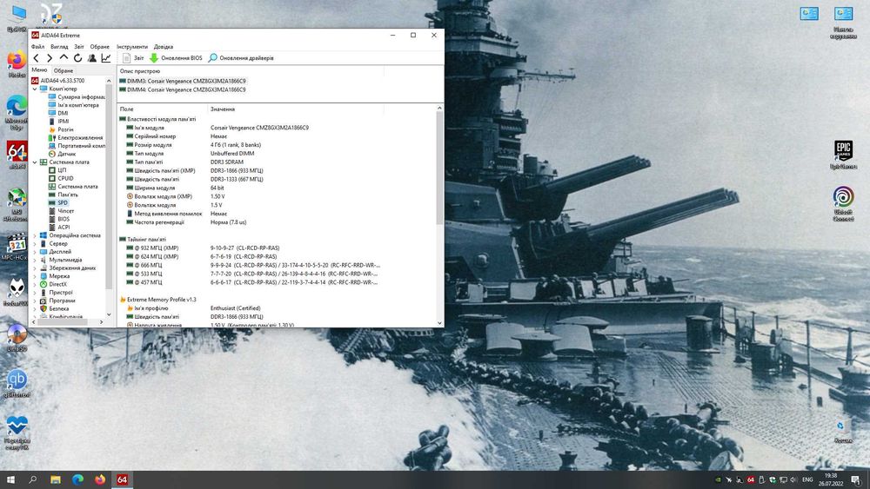
Task: Click the Оновлення BIOS toolbar button
Action: coord(176,57)
